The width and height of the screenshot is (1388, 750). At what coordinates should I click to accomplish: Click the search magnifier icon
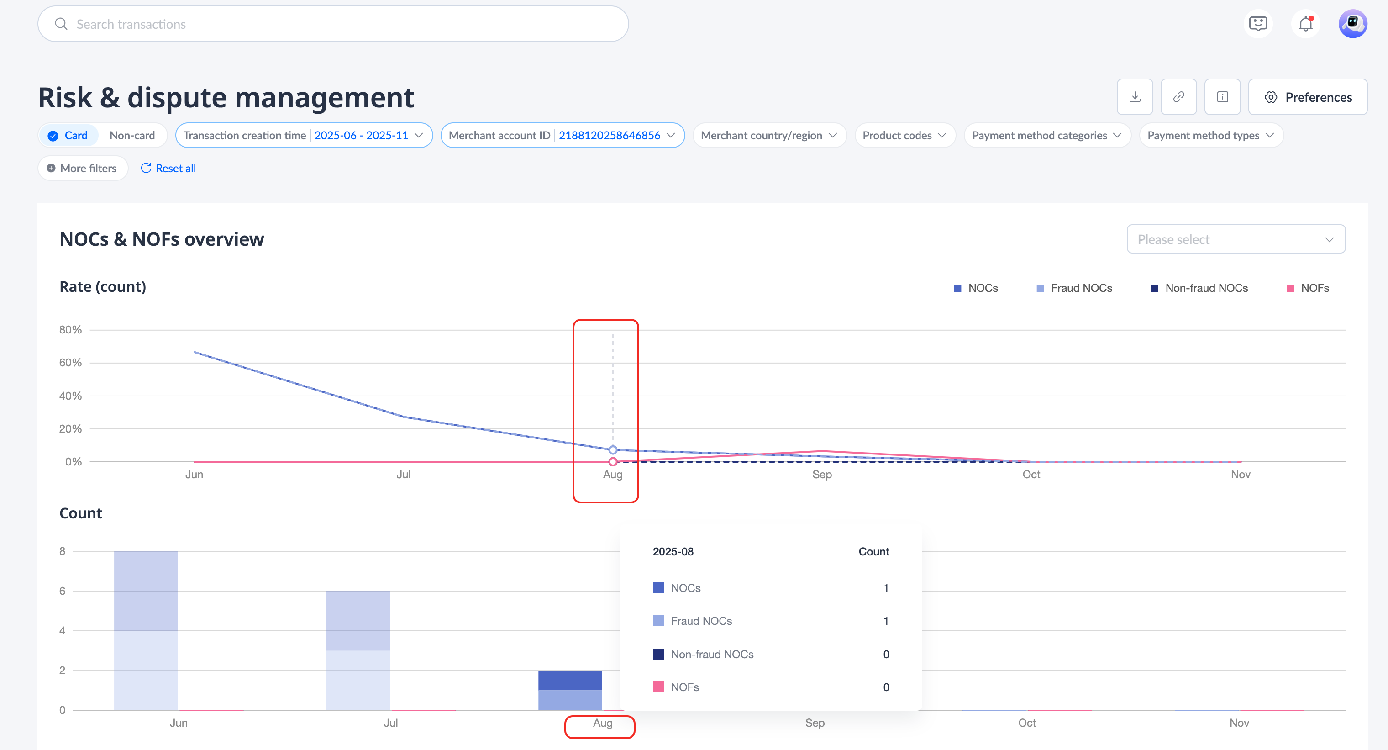[x=62, y=24]
